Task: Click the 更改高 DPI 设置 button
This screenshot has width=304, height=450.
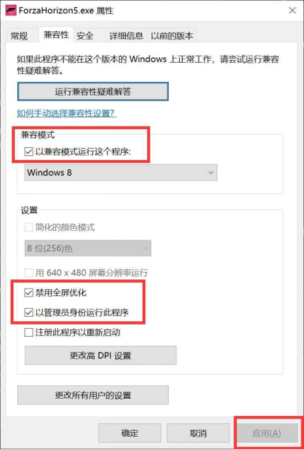Action: [x=101, y=355]
